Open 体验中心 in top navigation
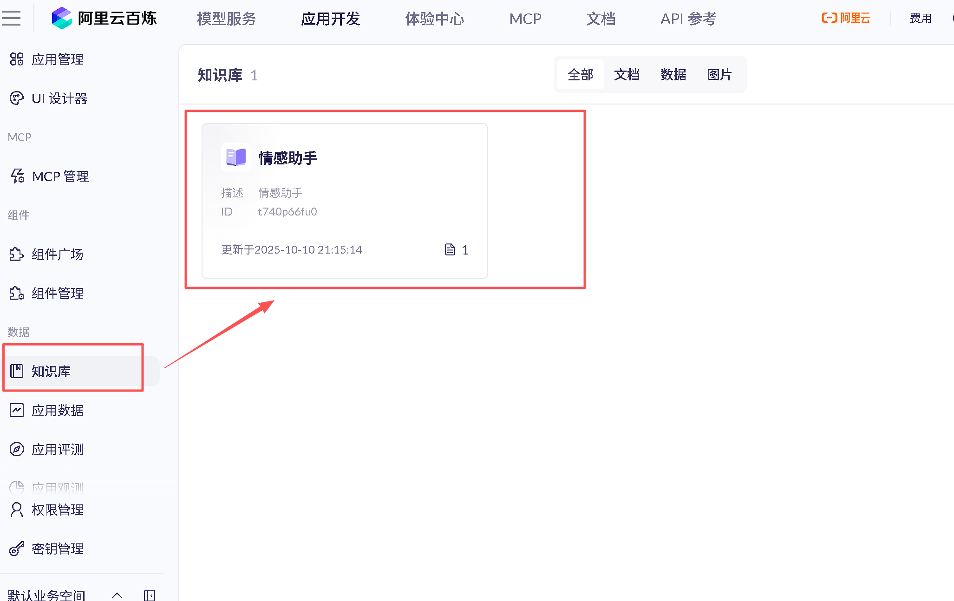This screenshot has width=954, height=601. [x=434, y=19]
